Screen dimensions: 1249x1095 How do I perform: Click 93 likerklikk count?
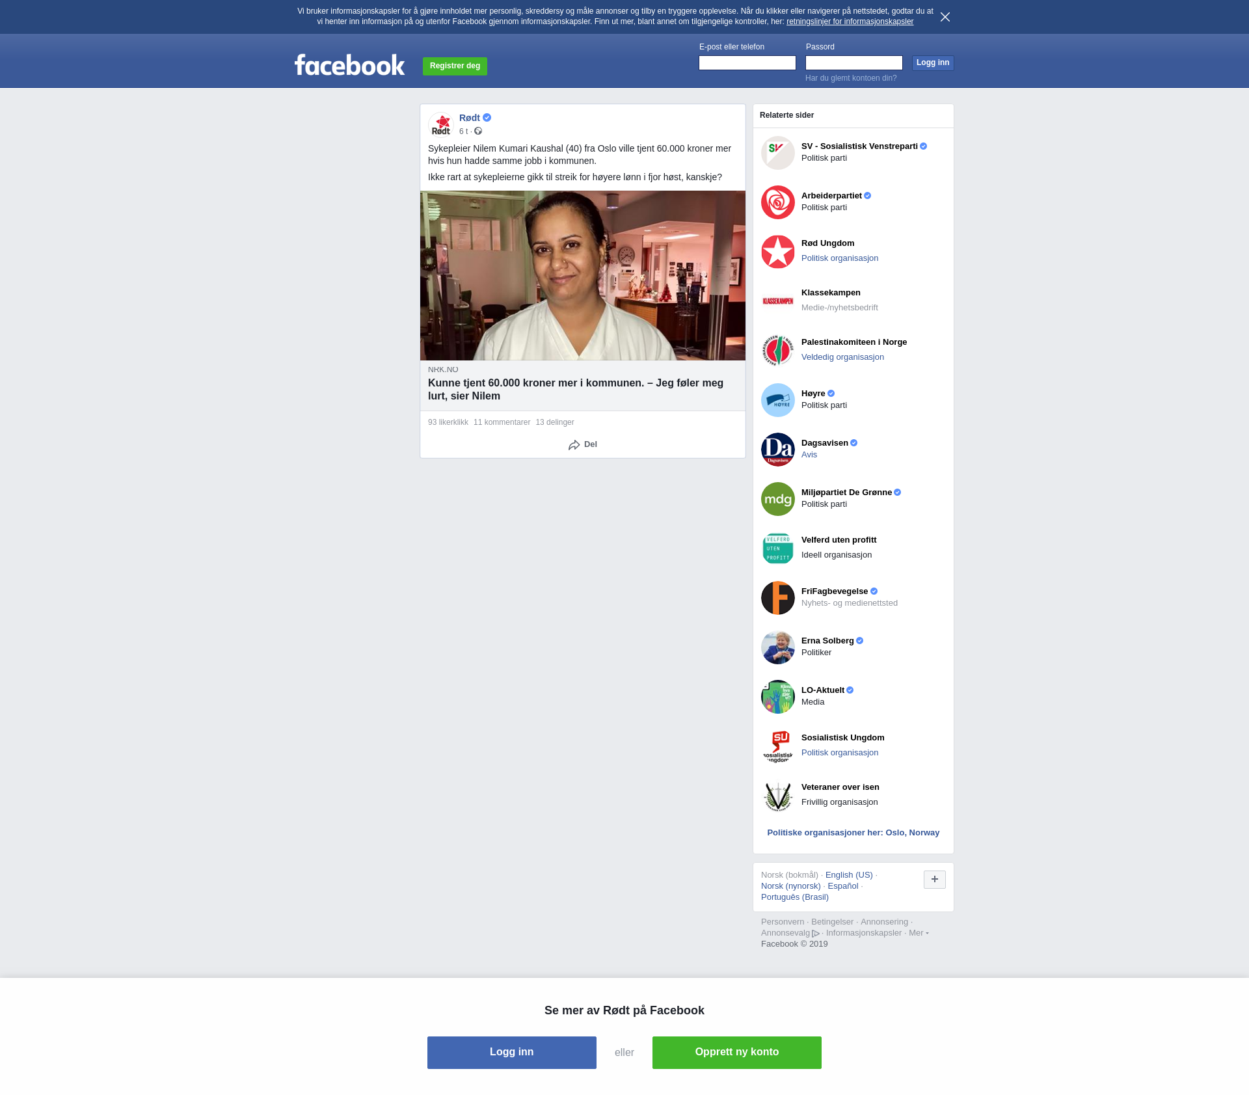pyautogui.click(x=448, y=422)
